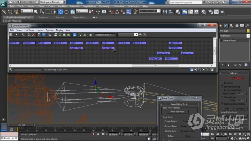Click the Remove Bone button
Viewport: 251px width, 141px height.
pos(171,126)
